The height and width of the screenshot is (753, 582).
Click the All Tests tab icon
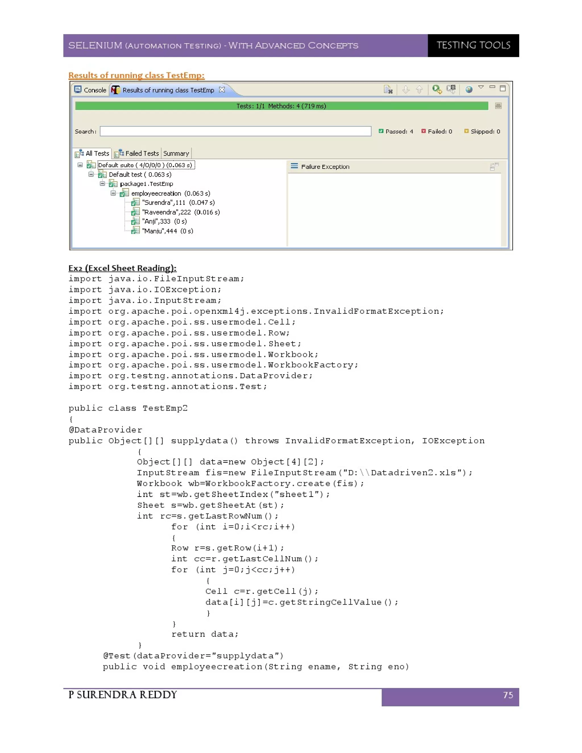pos(79,153)
